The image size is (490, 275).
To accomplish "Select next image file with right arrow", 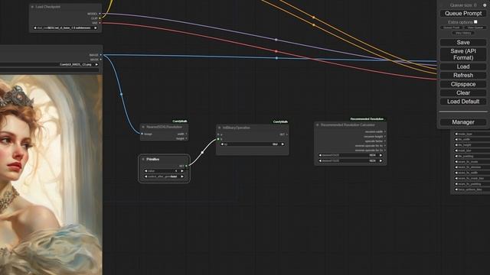I will [96, 64].
